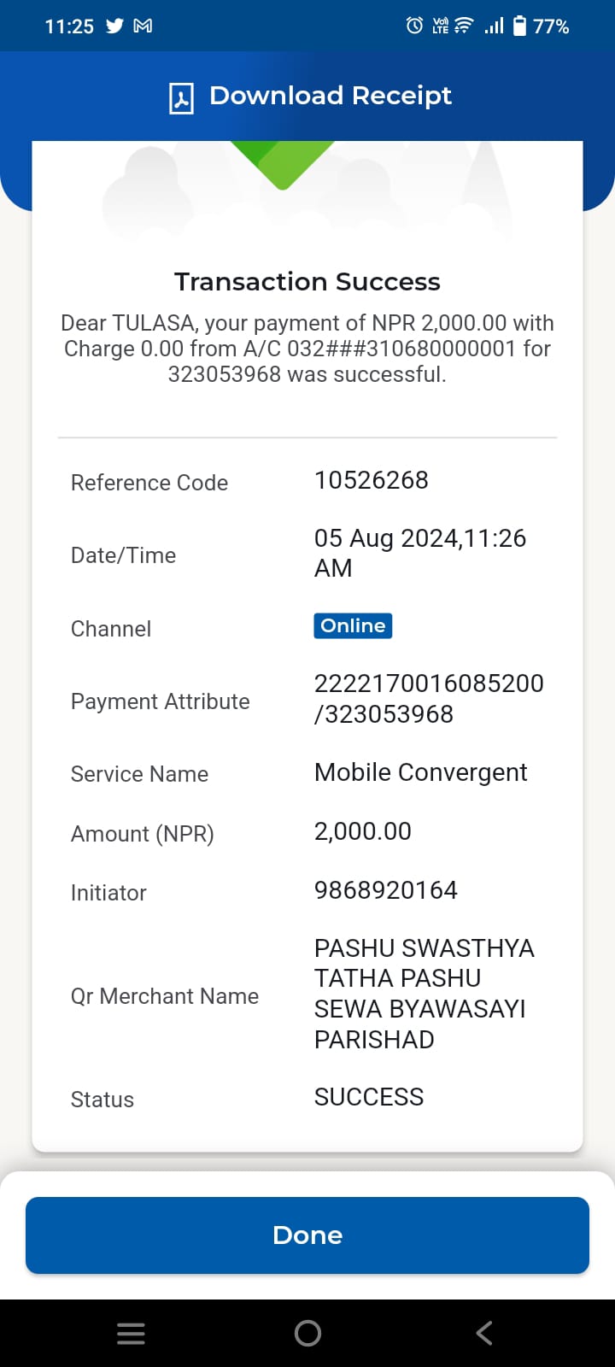Image resolution: width=615 pixels, height=1367 pixels.
Task: Tap the amount value 2,000.00
Action: (363, 831)
